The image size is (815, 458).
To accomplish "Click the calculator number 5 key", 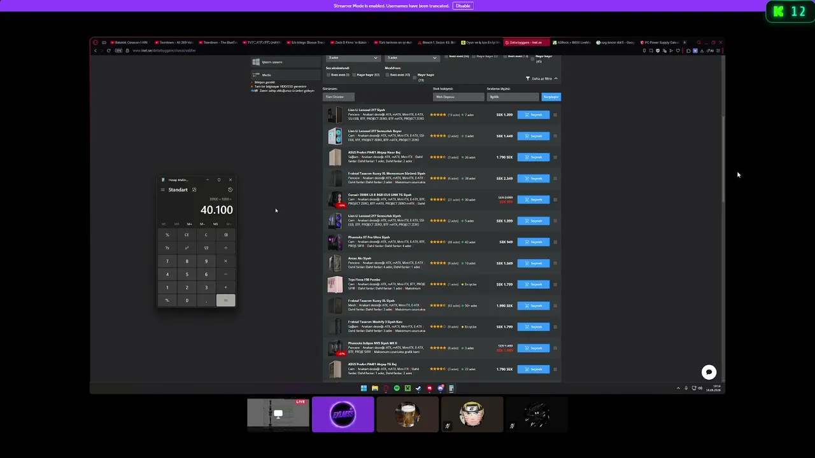I will 187,274.
